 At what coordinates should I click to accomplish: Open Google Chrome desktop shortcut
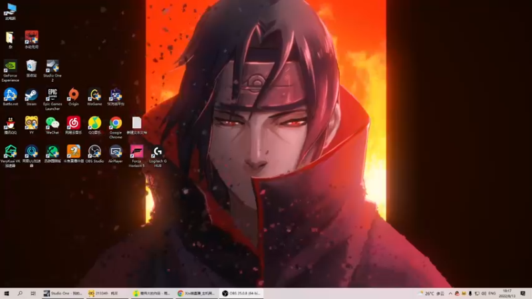[x=115, y=128]
